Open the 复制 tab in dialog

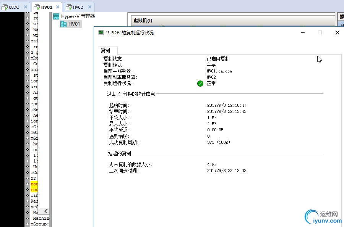point(105,51)
